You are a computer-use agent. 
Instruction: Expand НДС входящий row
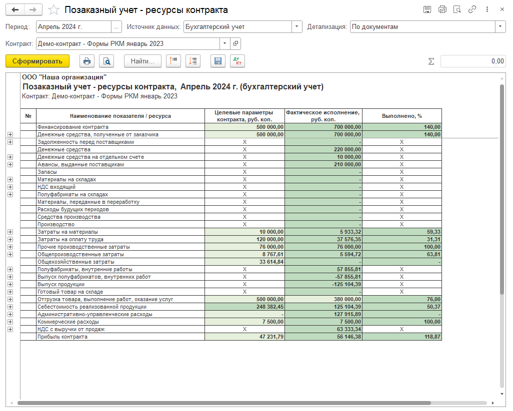coord(10,187)
